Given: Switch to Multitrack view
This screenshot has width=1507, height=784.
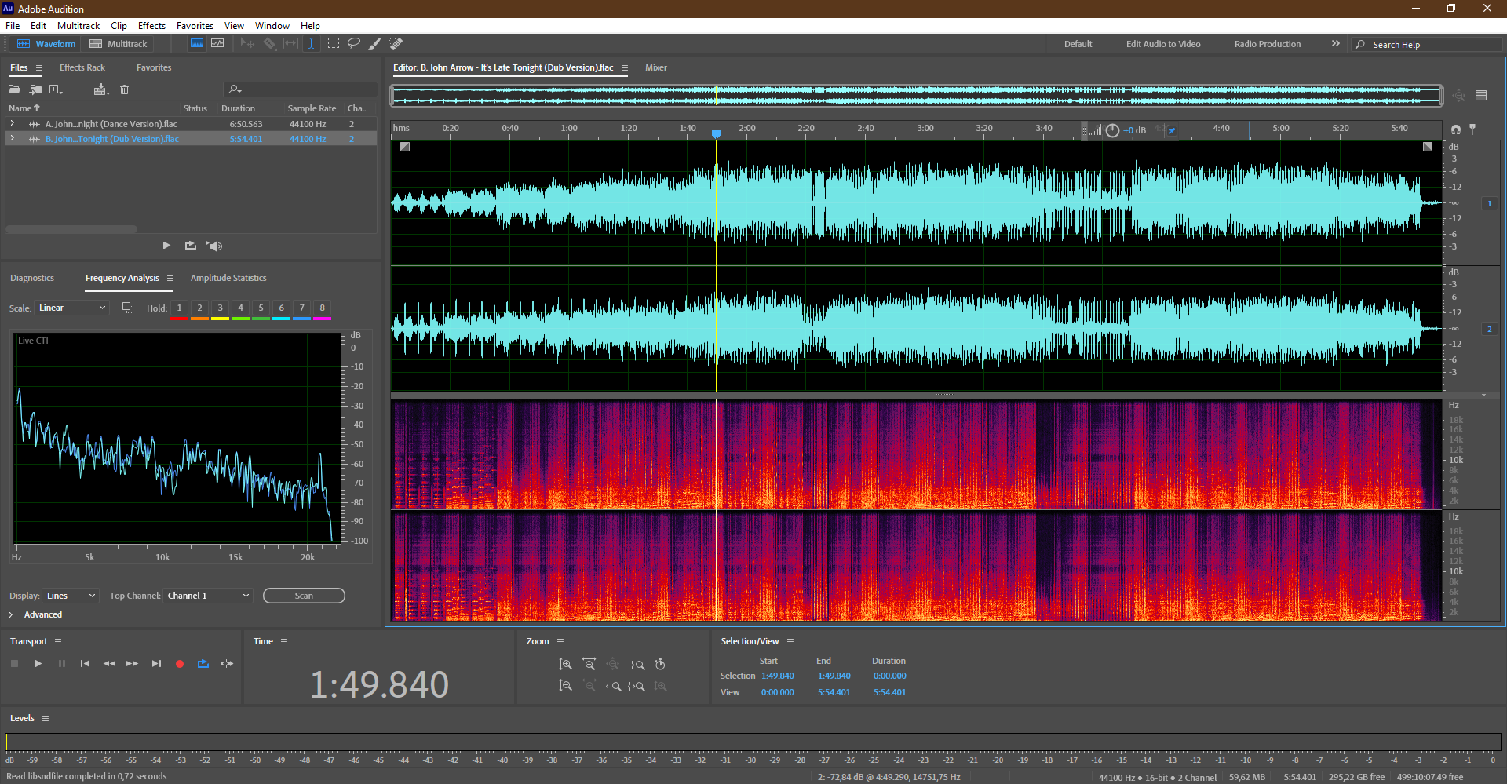Looking at the screenshot, I should 119,44.
